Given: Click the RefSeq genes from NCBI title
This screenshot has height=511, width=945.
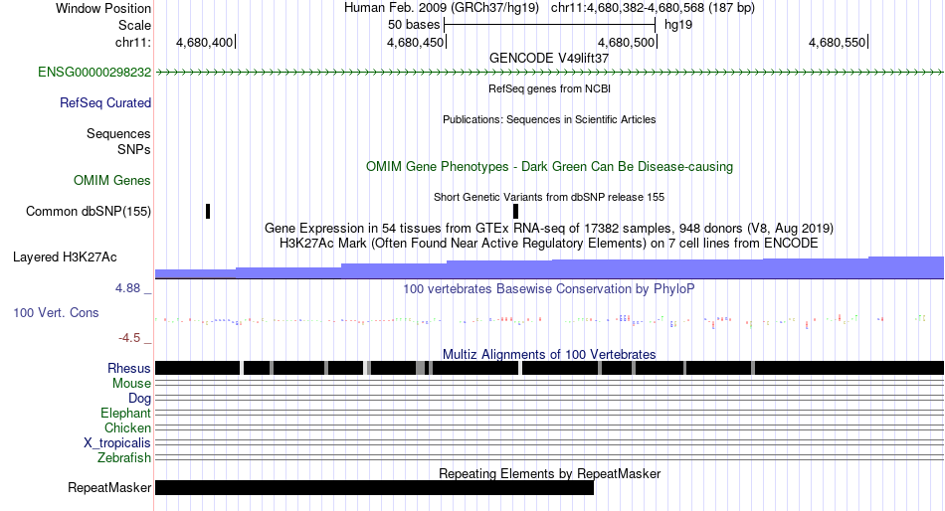Looking at the screenshot, I should click(x=549, y=88).
